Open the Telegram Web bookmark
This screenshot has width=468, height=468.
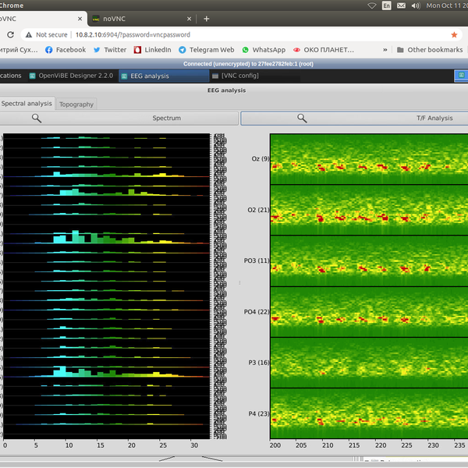click(206, 50)
